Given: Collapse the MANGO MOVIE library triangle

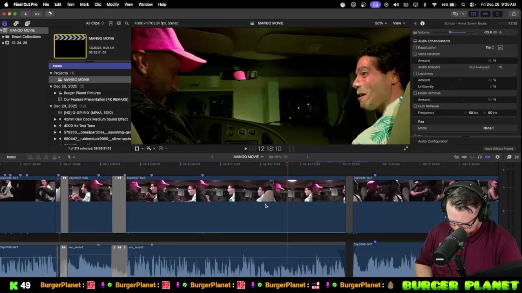Looking at the screenshot, I should pos(2,31).
